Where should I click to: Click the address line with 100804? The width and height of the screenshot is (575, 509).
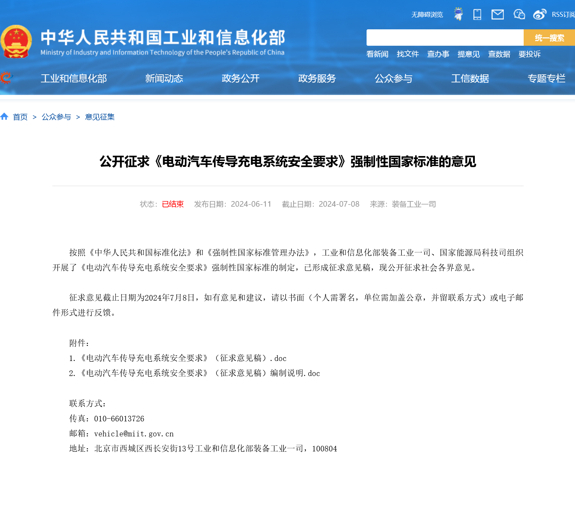[203, 449]
